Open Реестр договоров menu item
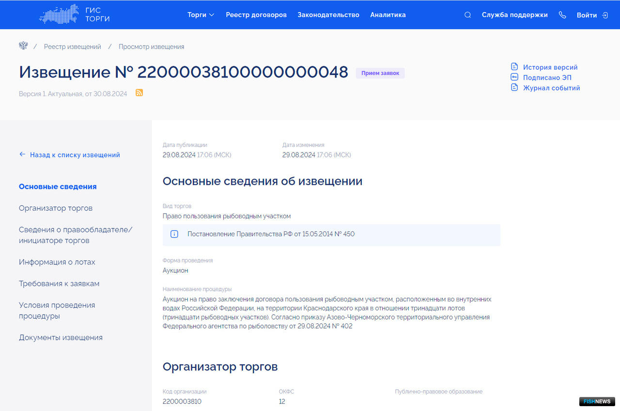 click(x=256, y=15)
